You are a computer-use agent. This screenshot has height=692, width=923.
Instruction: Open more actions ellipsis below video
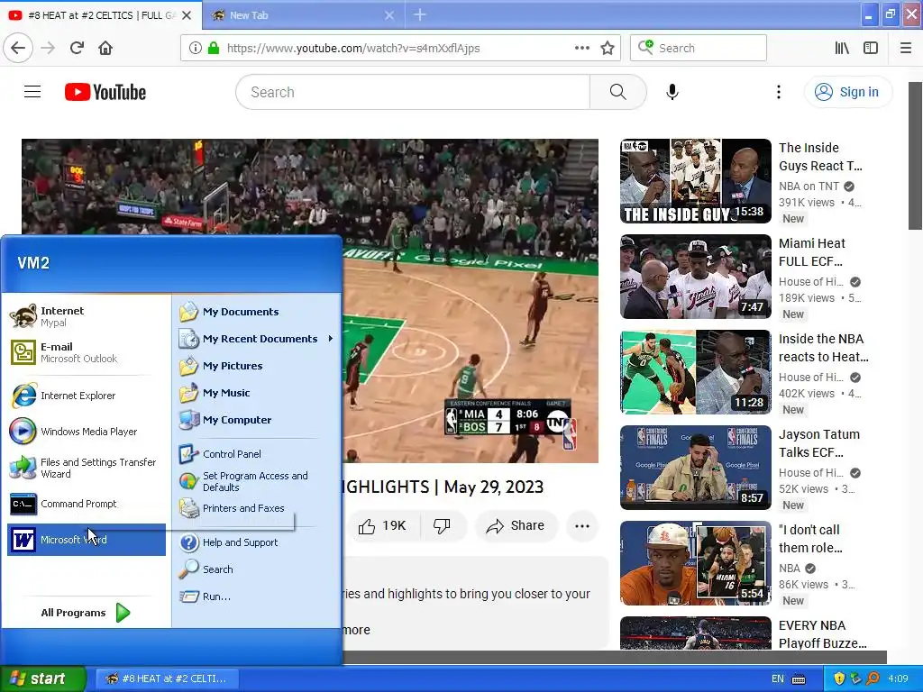pyautogui.click(x=582, y=526)
